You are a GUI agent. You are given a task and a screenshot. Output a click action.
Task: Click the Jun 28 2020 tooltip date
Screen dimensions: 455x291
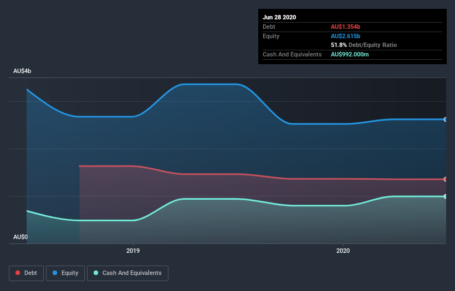tap(279, 17)
